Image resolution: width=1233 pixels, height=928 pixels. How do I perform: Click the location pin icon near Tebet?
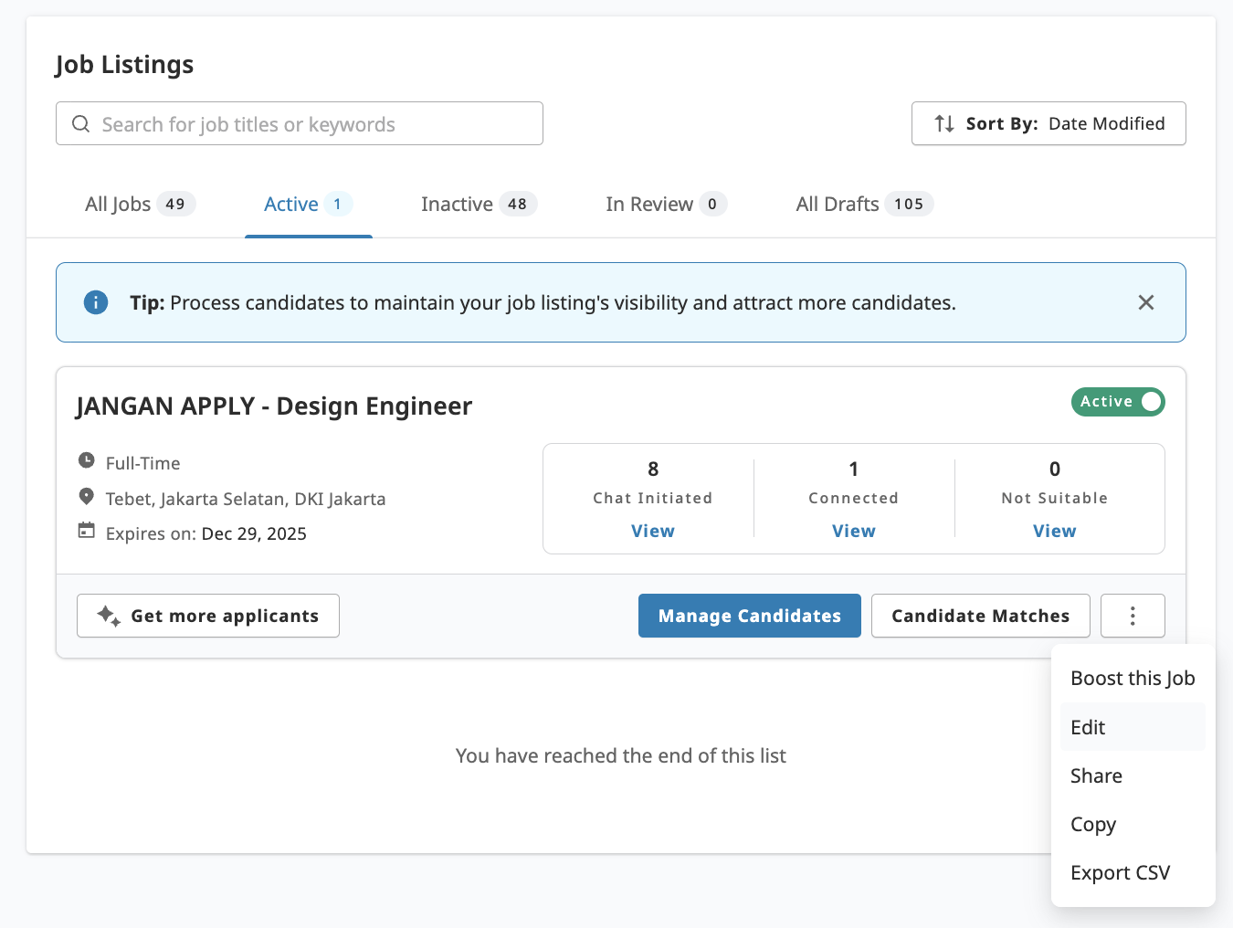(x=86, y=496)
